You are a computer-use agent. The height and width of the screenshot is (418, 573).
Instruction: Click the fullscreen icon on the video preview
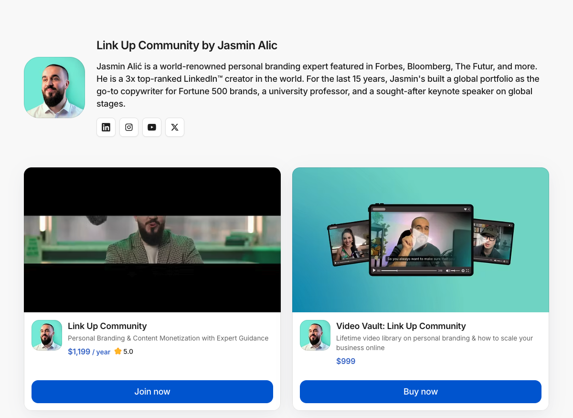[467, 271]
